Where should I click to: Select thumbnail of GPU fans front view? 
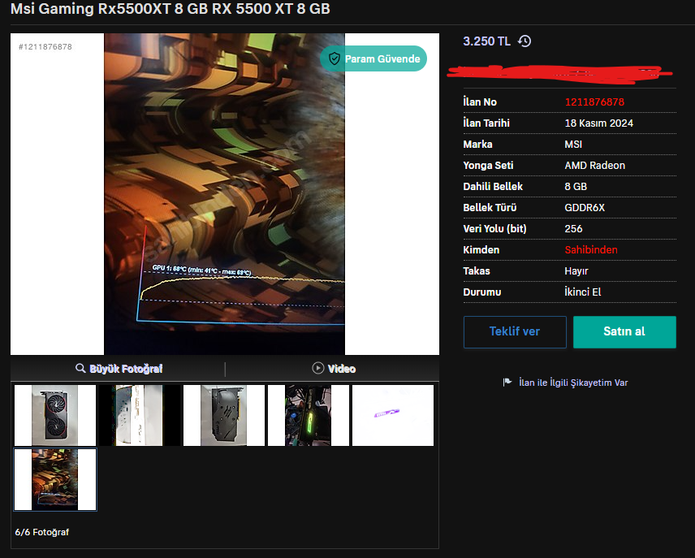pos(55,415)
